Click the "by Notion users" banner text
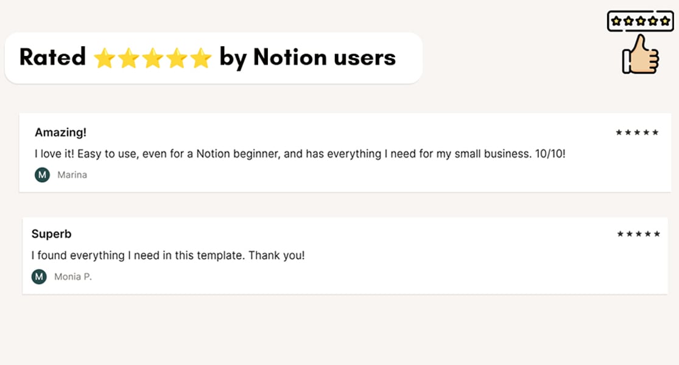The image size is (679, 365). tap(308, 58)
